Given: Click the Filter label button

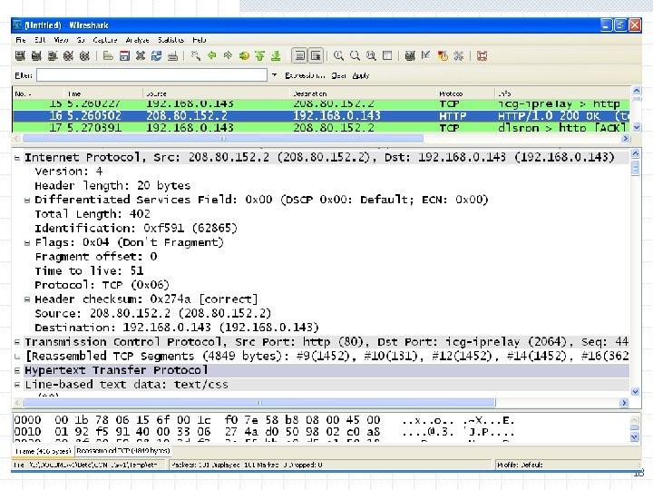Looking at the screenshot, I should (x=24, y=75).
